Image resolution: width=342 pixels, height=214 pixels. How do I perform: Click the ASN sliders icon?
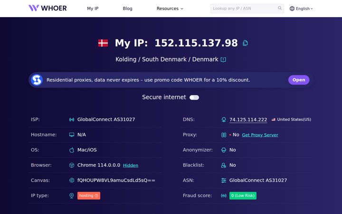point(224,180)
